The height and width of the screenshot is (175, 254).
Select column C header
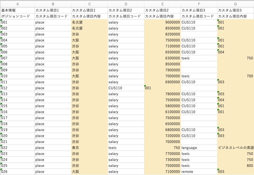tap(89, 4)
